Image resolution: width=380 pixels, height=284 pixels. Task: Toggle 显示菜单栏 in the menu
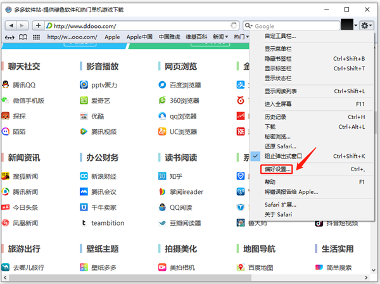pos(312,49)
